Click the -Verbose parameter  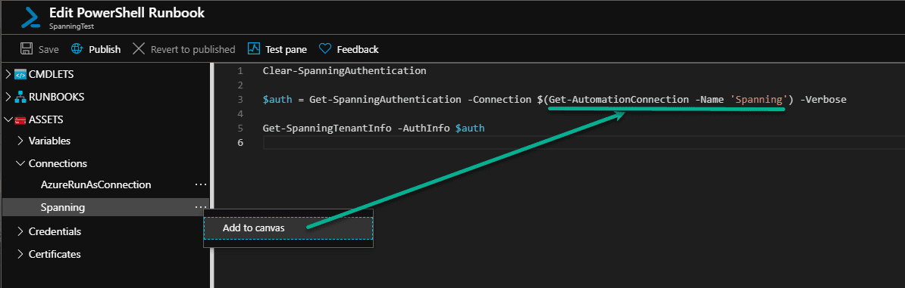click(823, 100)
